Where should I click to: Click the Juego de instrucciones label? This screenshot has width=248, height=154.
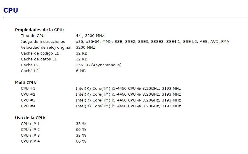pyautogui.click(x=43, y=42)
